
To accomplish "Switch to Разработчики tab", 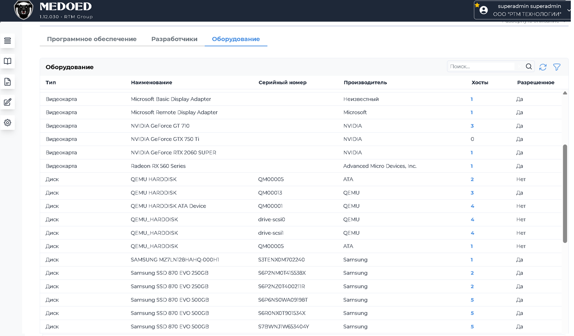I will [174, 39].
